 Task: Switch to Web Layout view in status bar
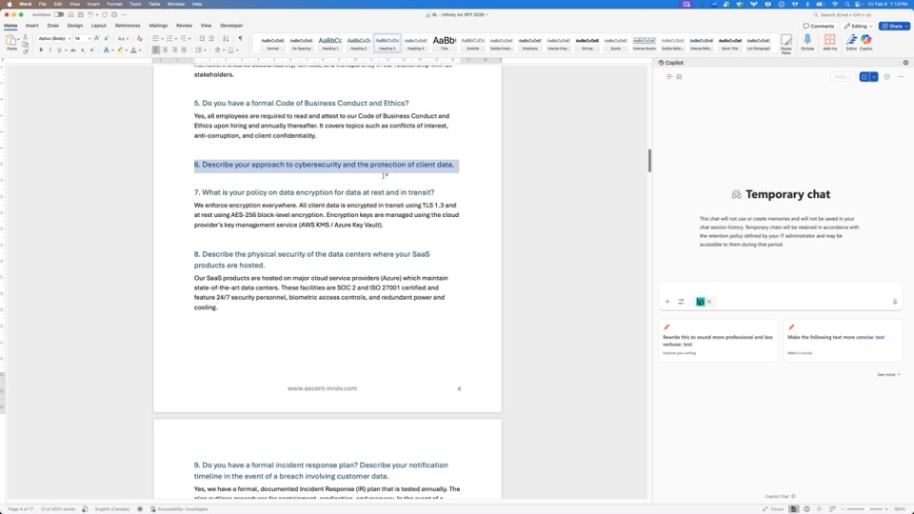[x=806, y=509]
